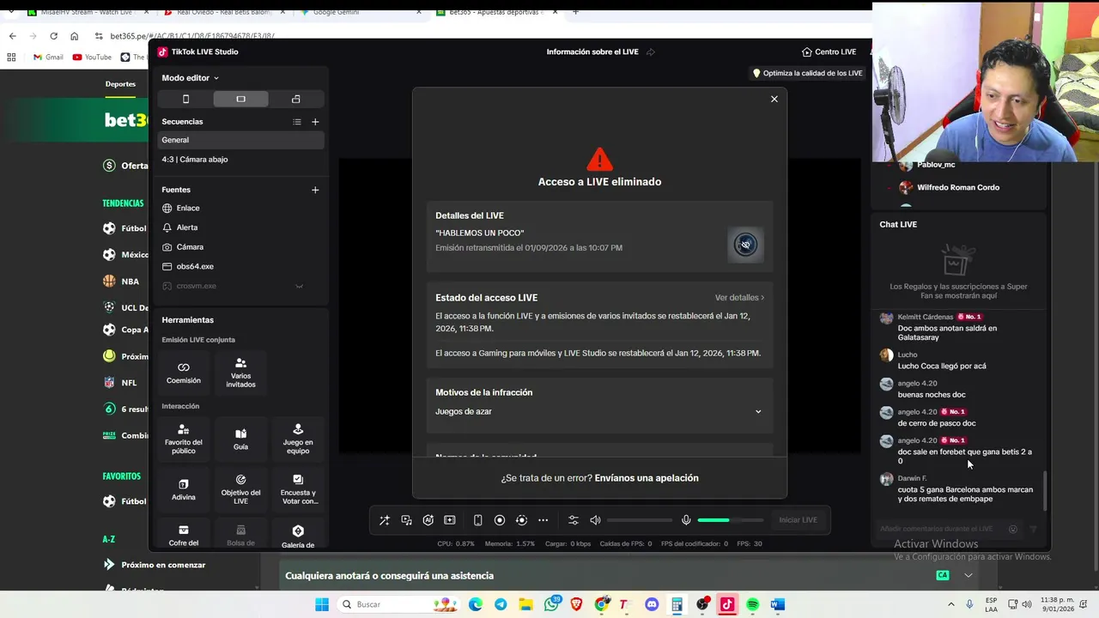
Task: Mute the speaker output
Action: tap(595, 520)
